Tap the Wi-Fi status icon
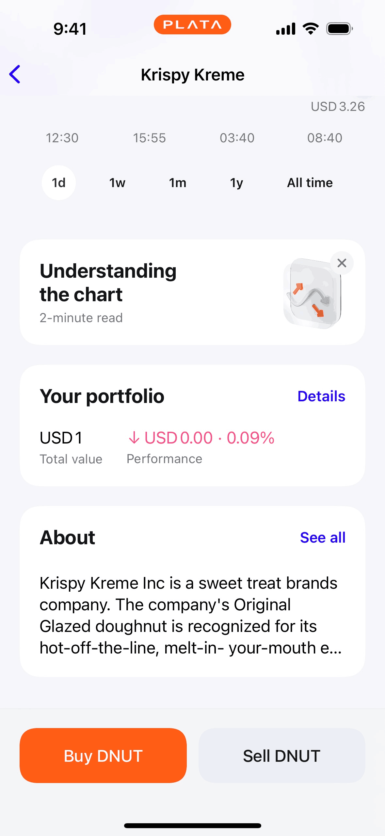 (311, 29)
